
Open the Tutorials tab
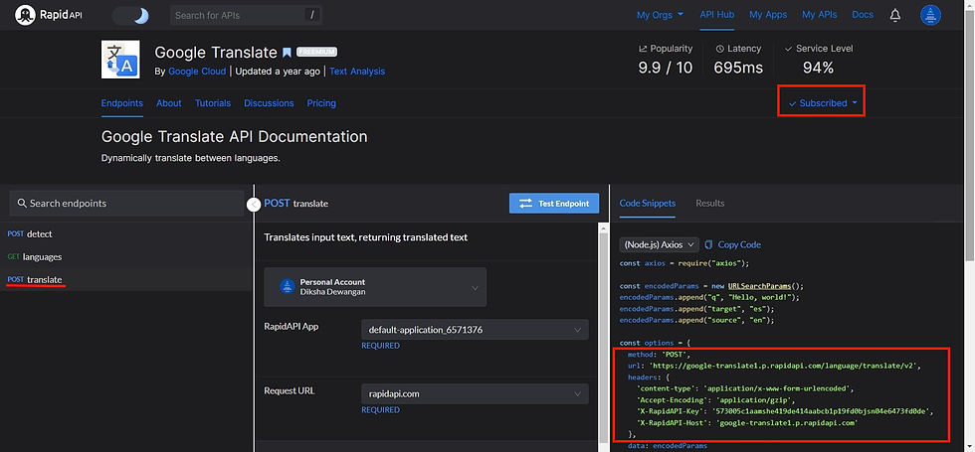point(213,103)
